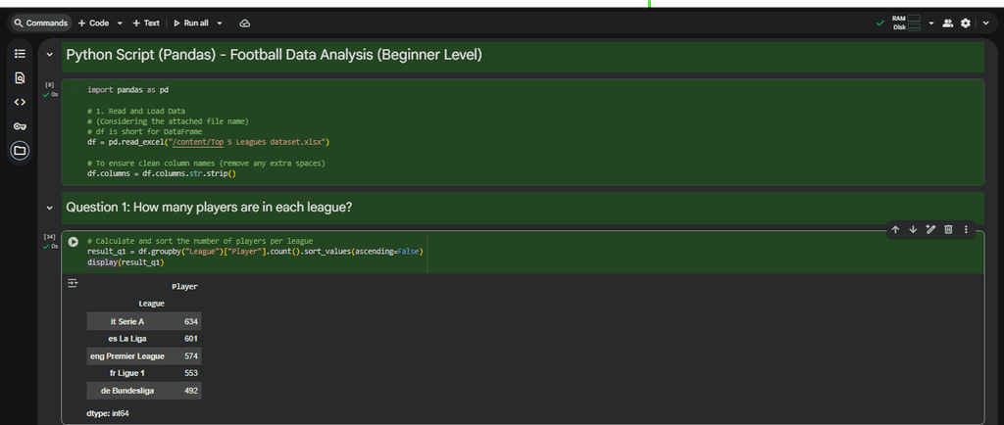Collapse the Python Script (Pandas) heading section

pyautogui.click(x=49, y=55)
